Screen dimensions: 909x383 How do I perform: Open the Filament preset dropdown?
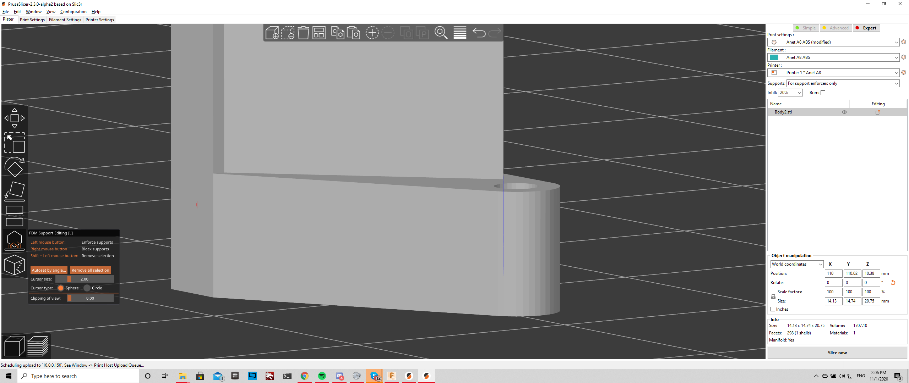point(833,57)
